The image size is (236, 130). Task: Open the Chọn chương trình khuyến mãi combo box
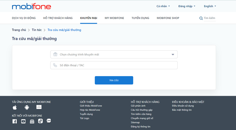click(114, 55)
